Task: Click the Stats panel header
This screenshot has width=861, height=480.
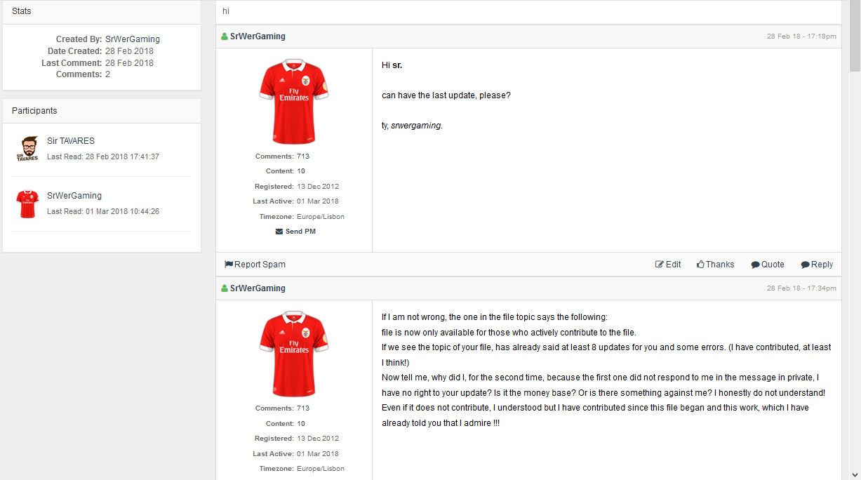Action: pos(102,11)
